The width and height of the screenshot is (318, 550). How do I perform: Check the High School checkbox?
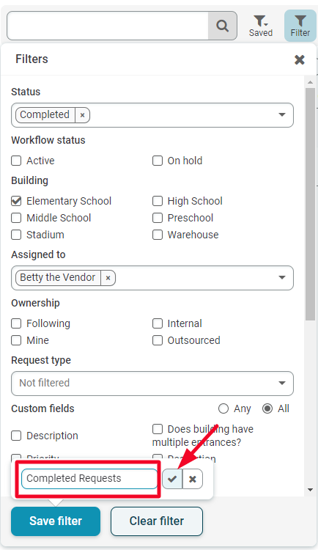[158, 201]
